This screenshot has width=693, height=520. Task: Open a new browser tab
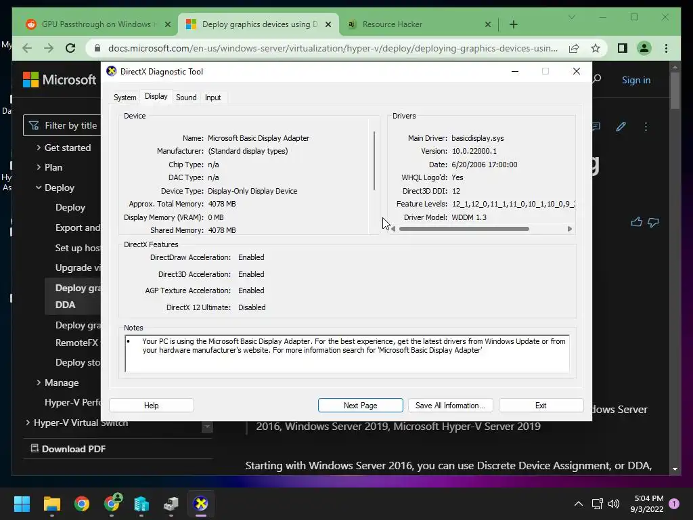point(513,24)
